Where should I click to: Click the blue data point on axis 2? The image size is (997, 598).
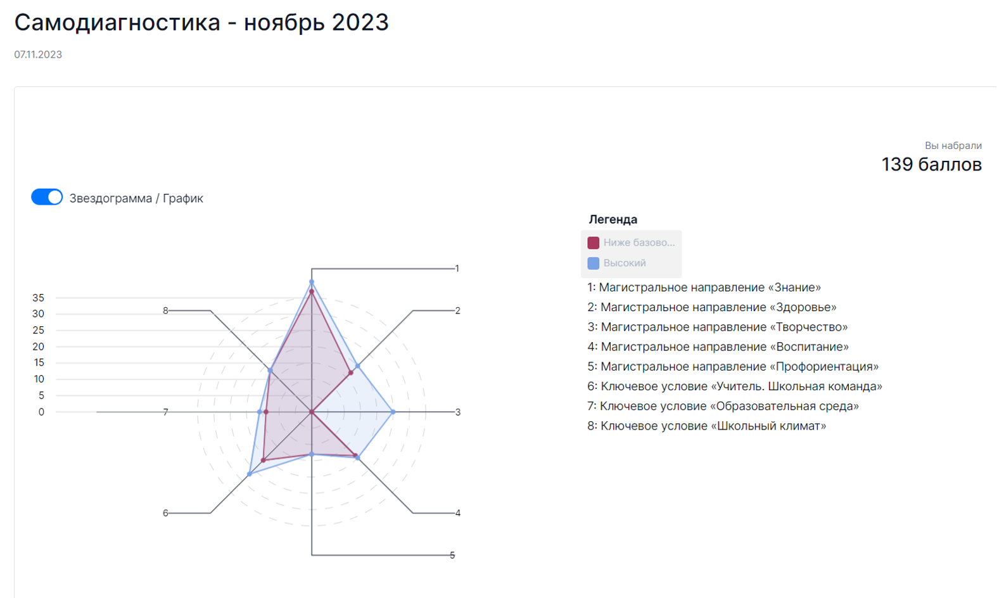pyautogui.click(x=358, y=366)
